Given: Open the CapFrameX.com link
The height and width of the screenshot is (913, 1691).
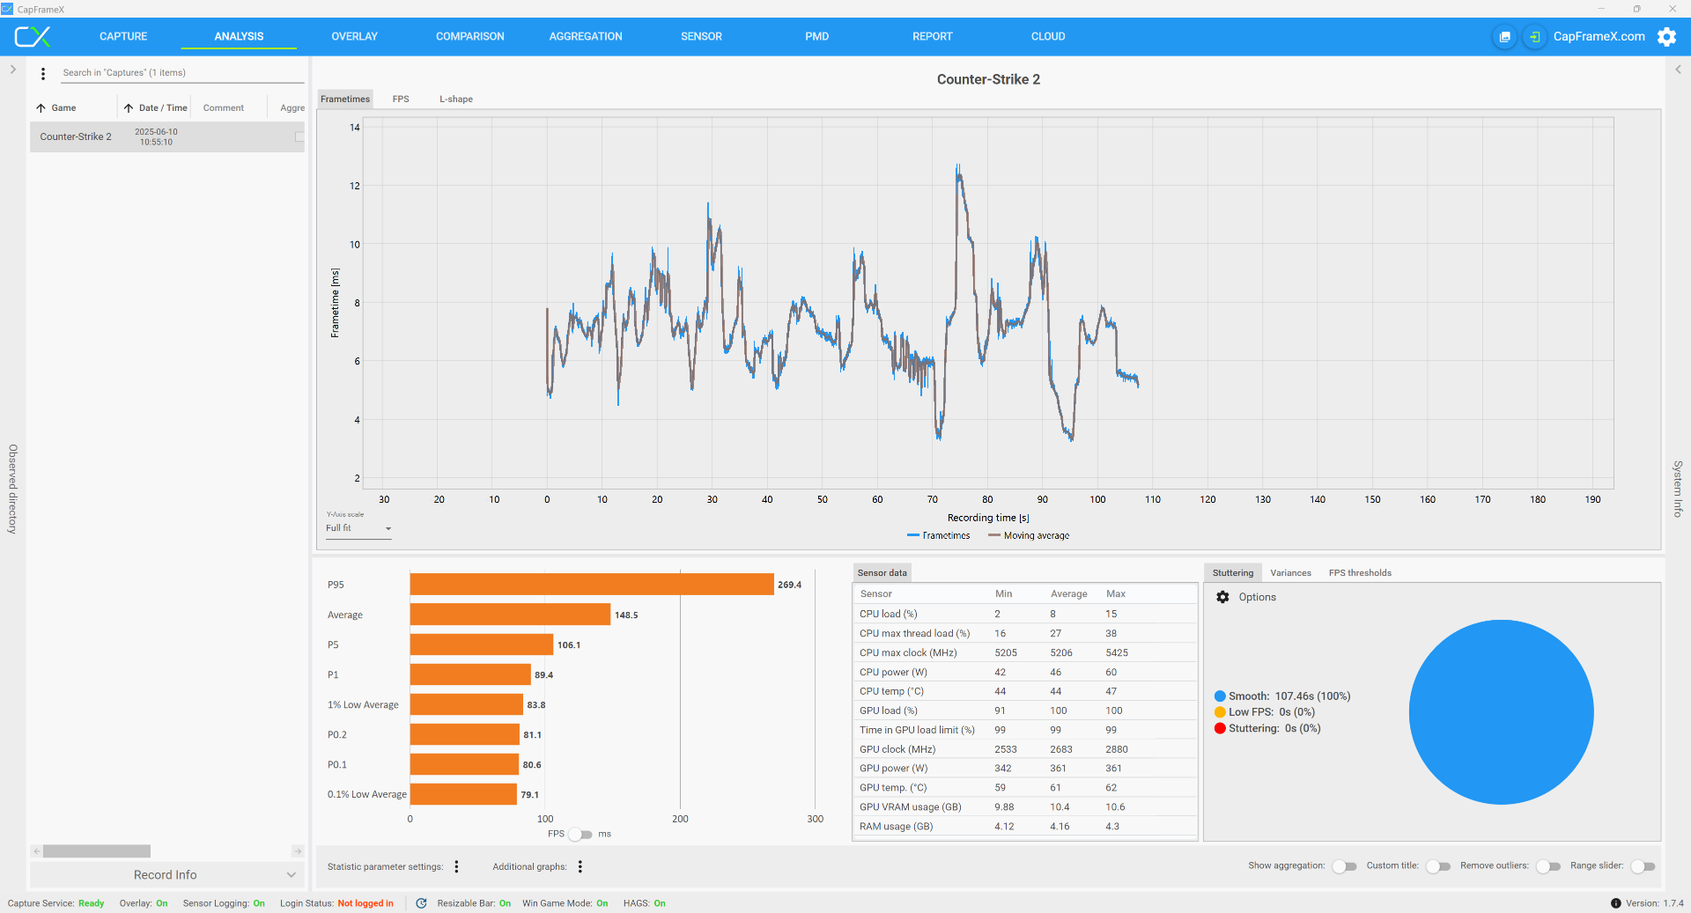Looking at the screenshot, I should click(1599, 37).
